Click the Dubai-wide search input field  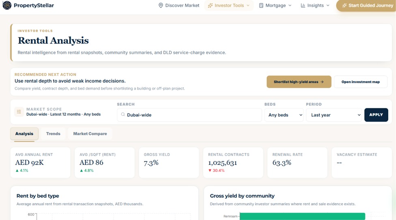coord(189,115)
